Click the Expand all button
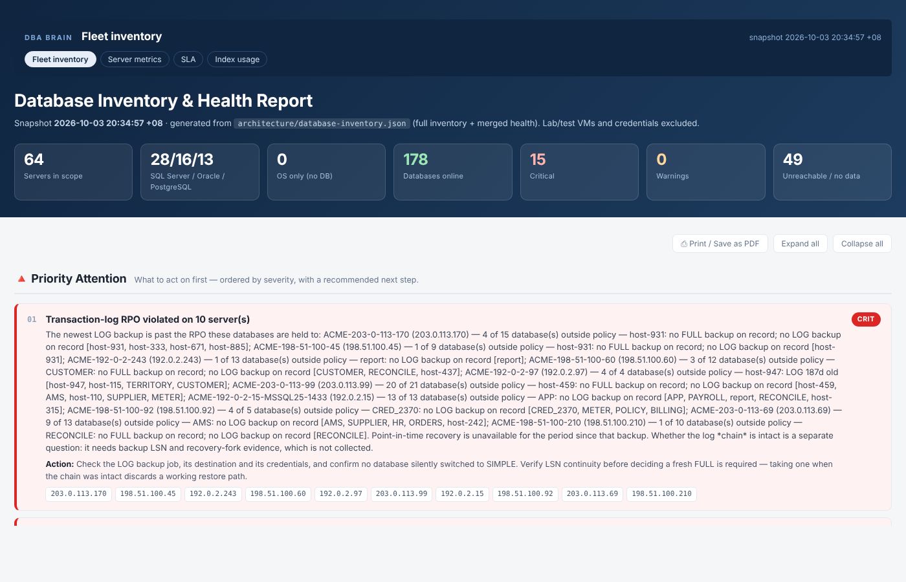The image size is (906, 582). (x=800, y=244)
